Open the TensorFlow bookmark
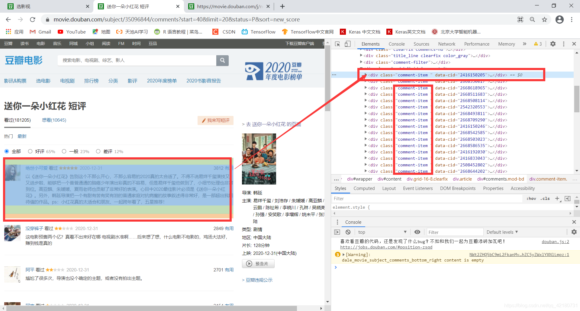580x311 pixels. tap(259, 32)
